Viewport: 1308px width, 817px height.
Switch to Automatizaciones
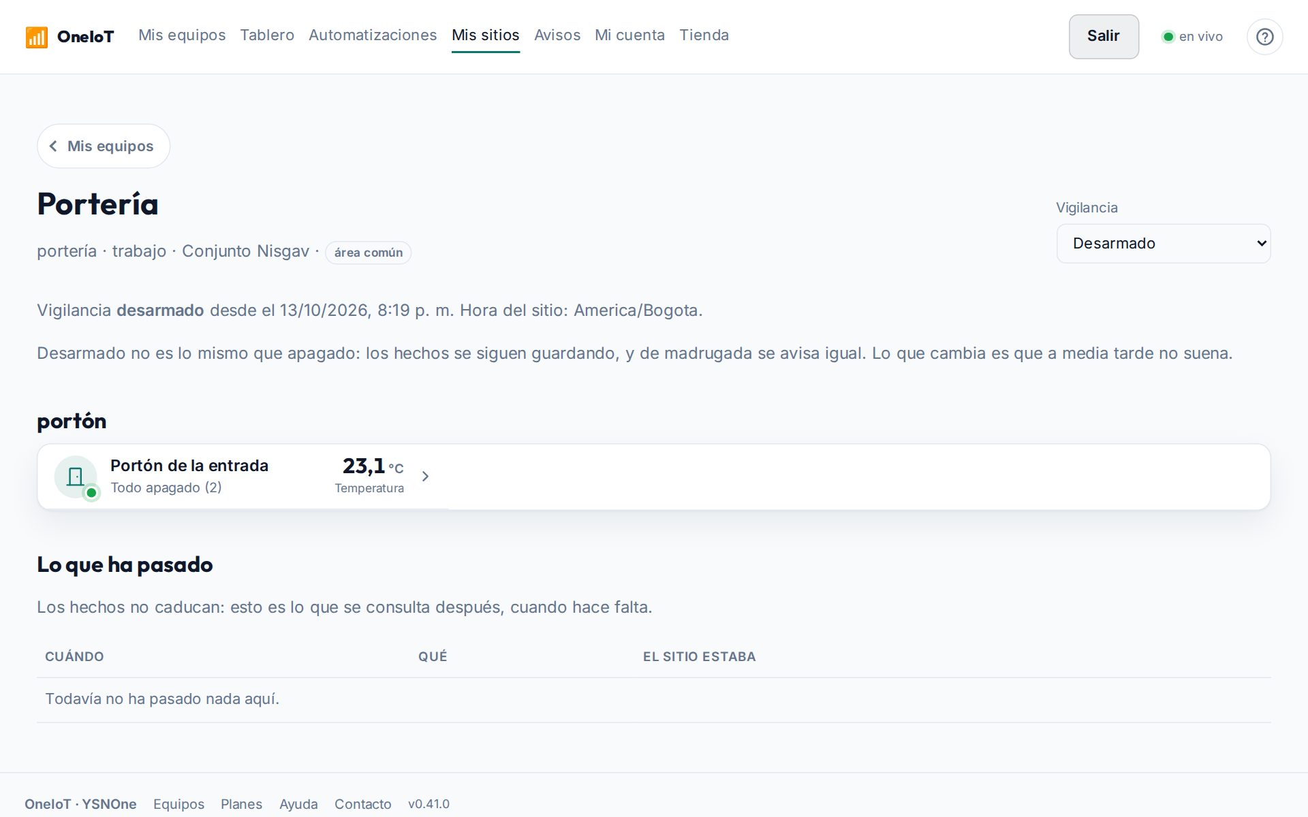pos(373,35)
